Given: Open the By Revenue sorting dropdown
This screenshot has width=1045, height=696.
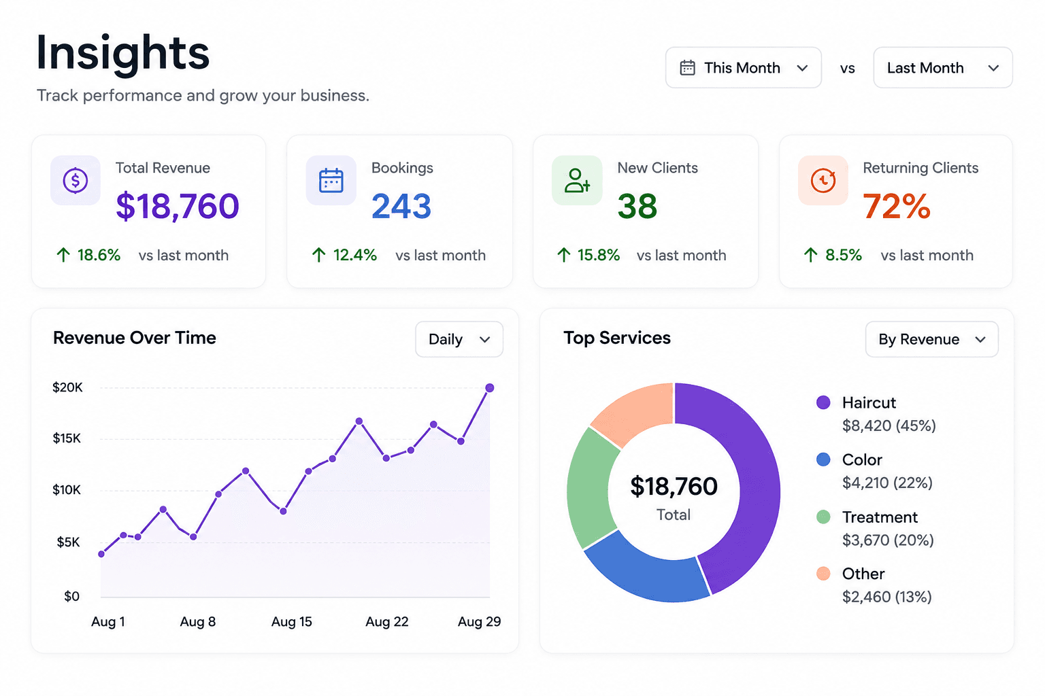Looking at the screenshot, I should [x=932, y=339].
